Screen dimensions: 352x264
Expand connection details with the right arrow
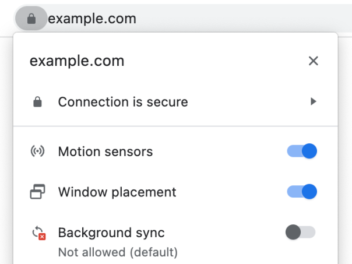314,102
